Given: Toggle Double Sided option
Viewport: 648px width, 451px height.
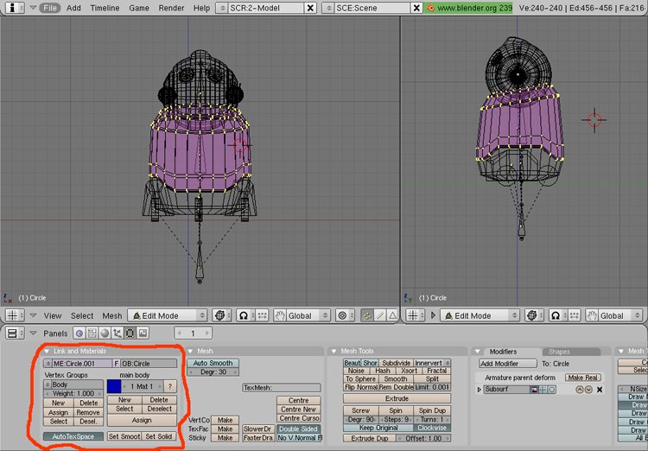Looking at the screenshot, I should [298, 429].
